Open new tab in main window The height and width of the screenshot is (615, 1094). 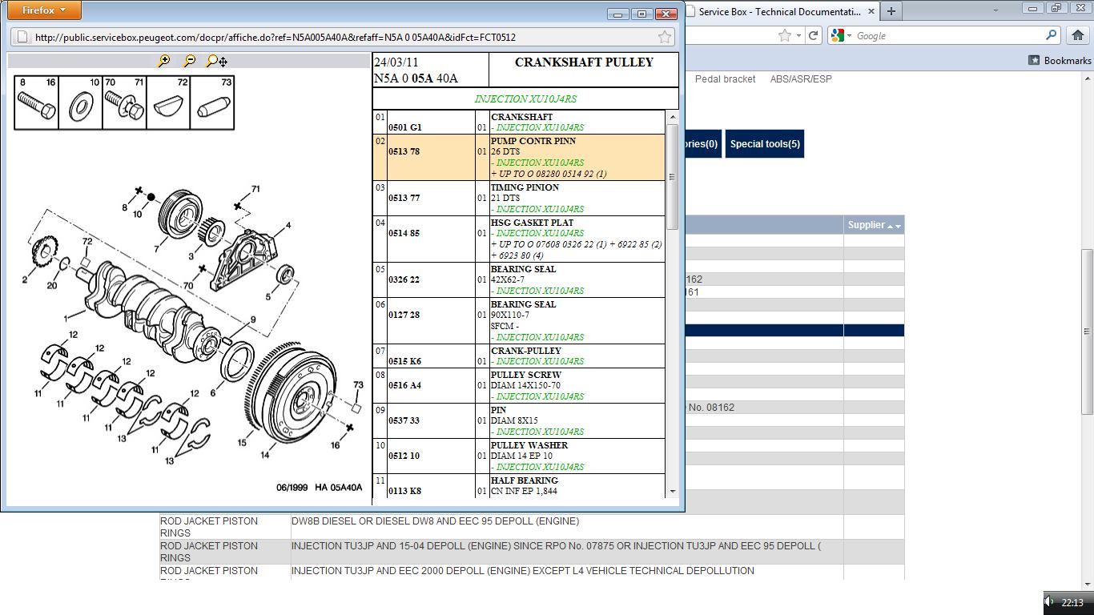point(891,11)
